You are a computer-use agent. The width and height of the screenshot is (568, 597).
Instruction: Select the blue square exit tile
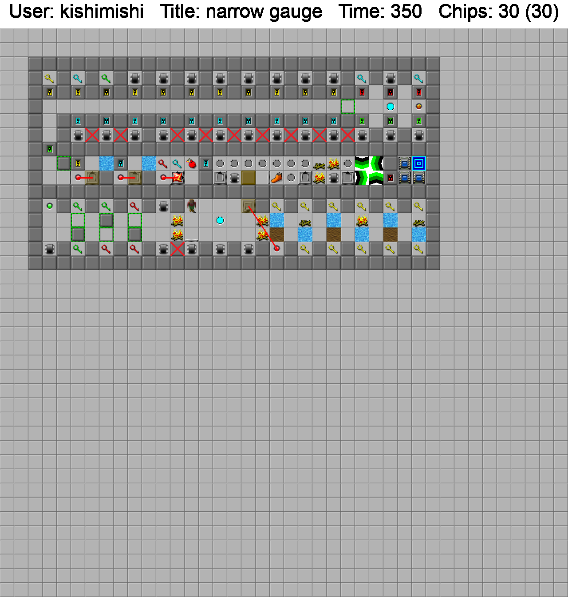click(x=419, y=163)
